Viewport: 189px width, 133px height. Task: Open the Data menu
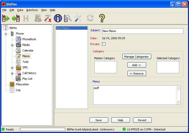point(20,10)
